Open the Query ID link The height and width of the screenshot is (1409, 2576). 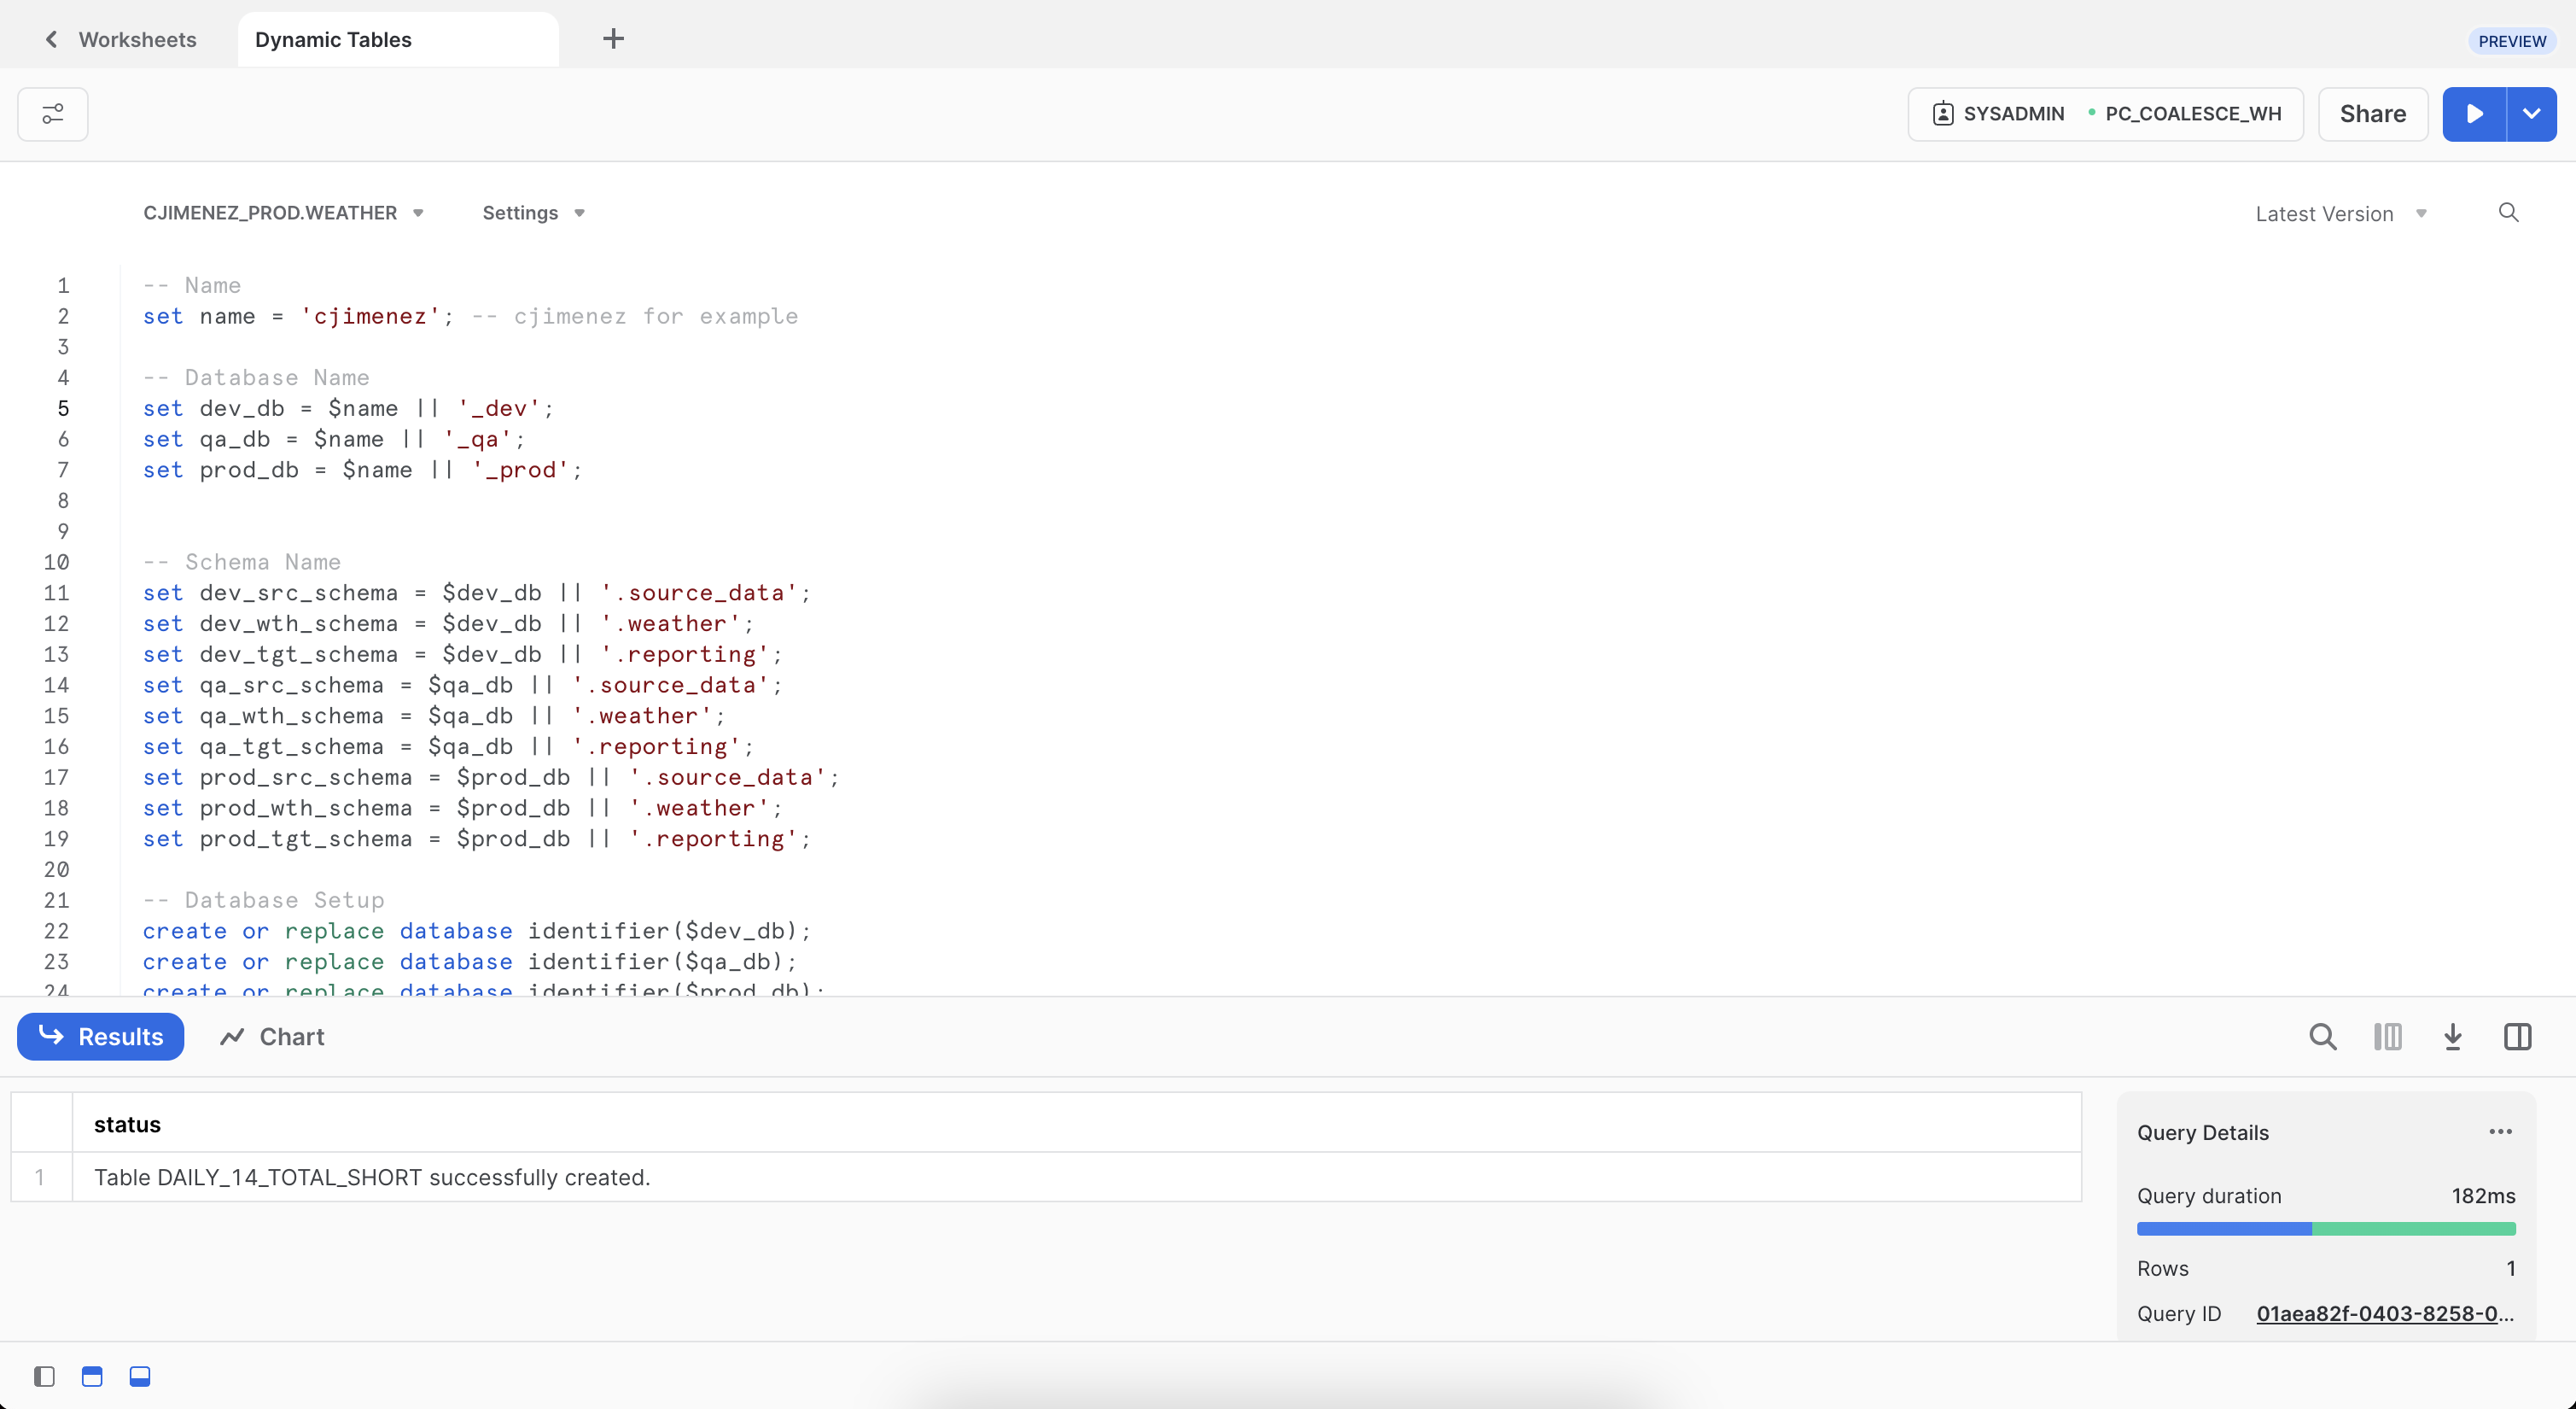2384,1313
